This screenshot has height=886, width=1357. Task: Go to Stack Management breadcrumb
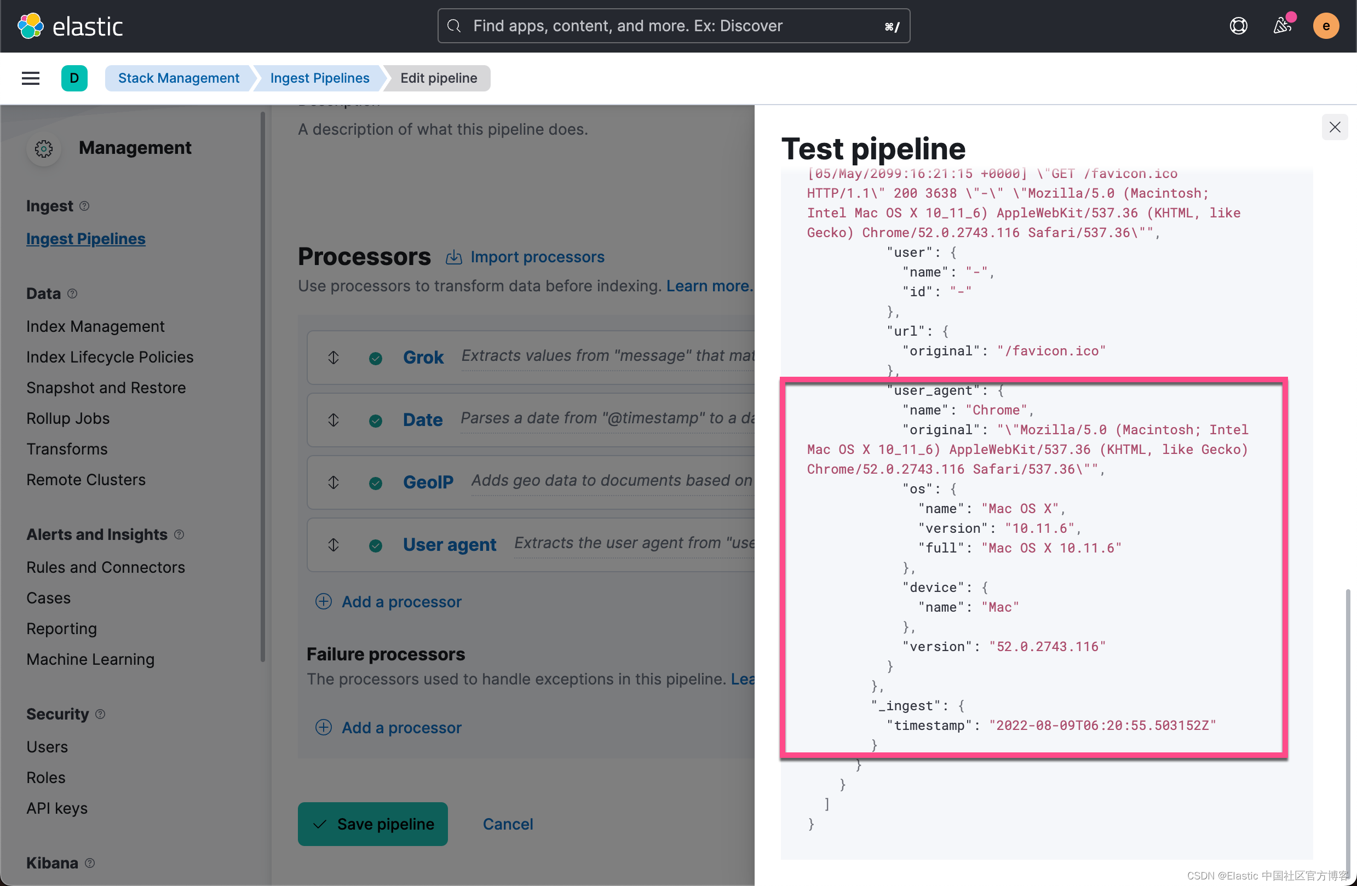click(x=179, y=78)
